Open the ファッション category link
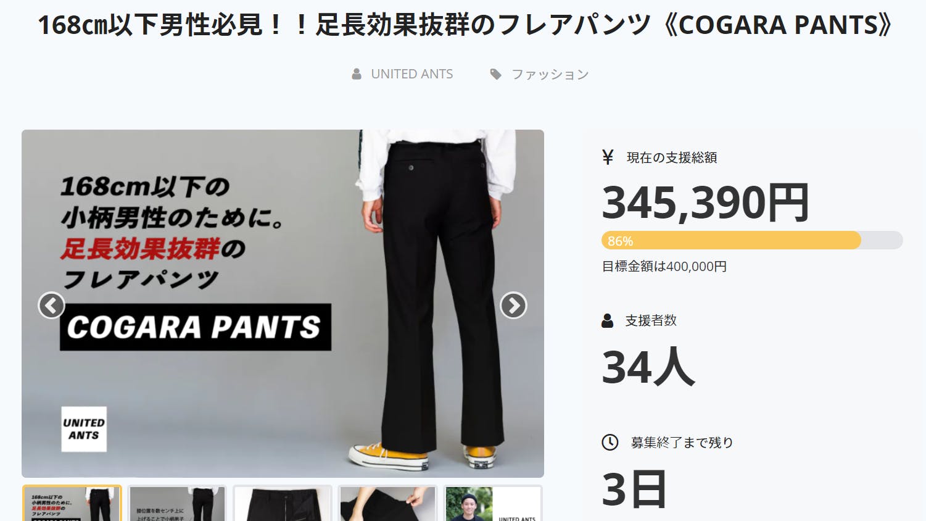This screenshot has height=521, width=926. click(550, 74)
